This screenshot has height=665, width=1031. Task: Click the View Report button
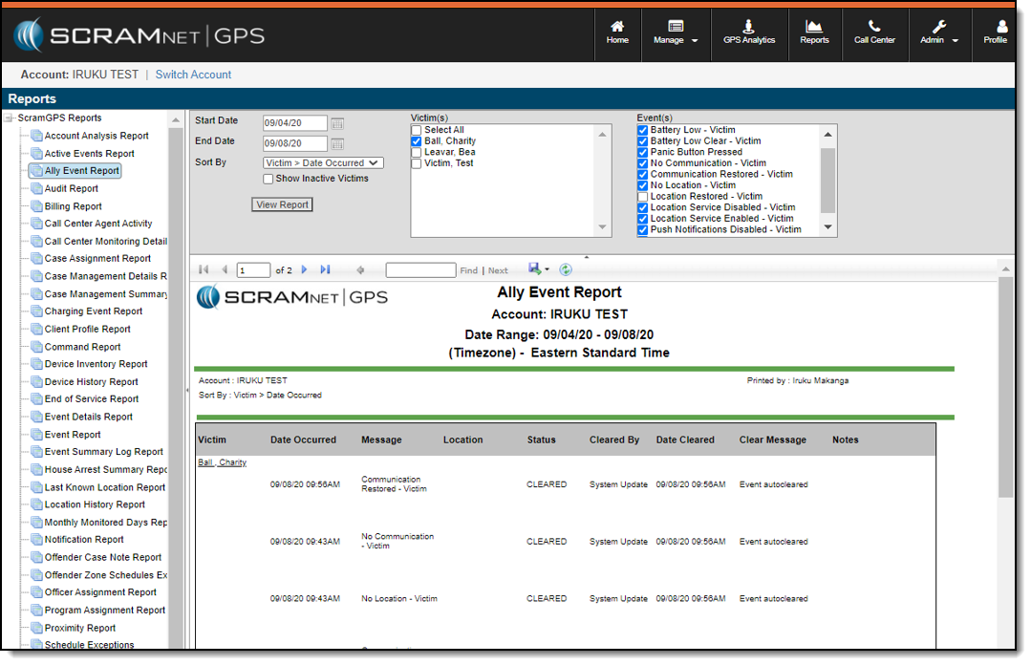point(282,204)
